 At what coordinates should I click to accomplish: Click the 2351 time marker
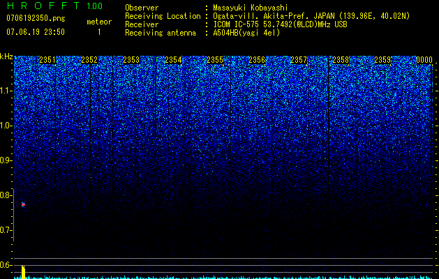tap(47, 60)
